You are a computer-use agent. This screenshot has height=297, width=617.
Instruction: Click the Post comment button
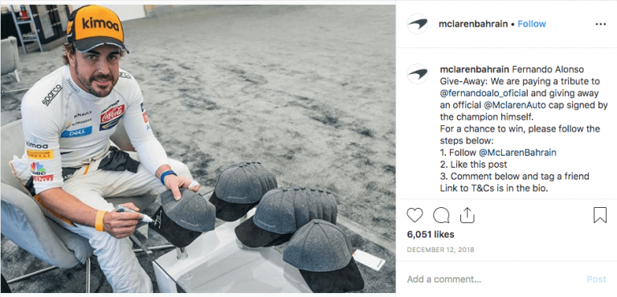[x=597, y=279]
